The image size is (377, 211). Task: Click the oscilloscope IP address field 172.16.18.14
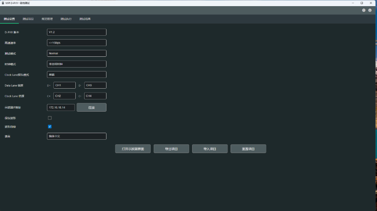[x=61, y=107]
